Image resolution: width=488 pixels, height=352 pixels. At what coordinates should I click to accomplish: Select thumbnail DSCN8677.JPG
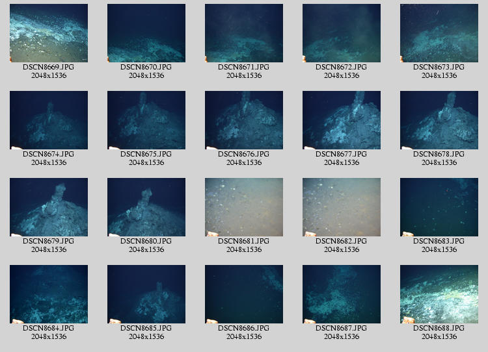(342, 120)
